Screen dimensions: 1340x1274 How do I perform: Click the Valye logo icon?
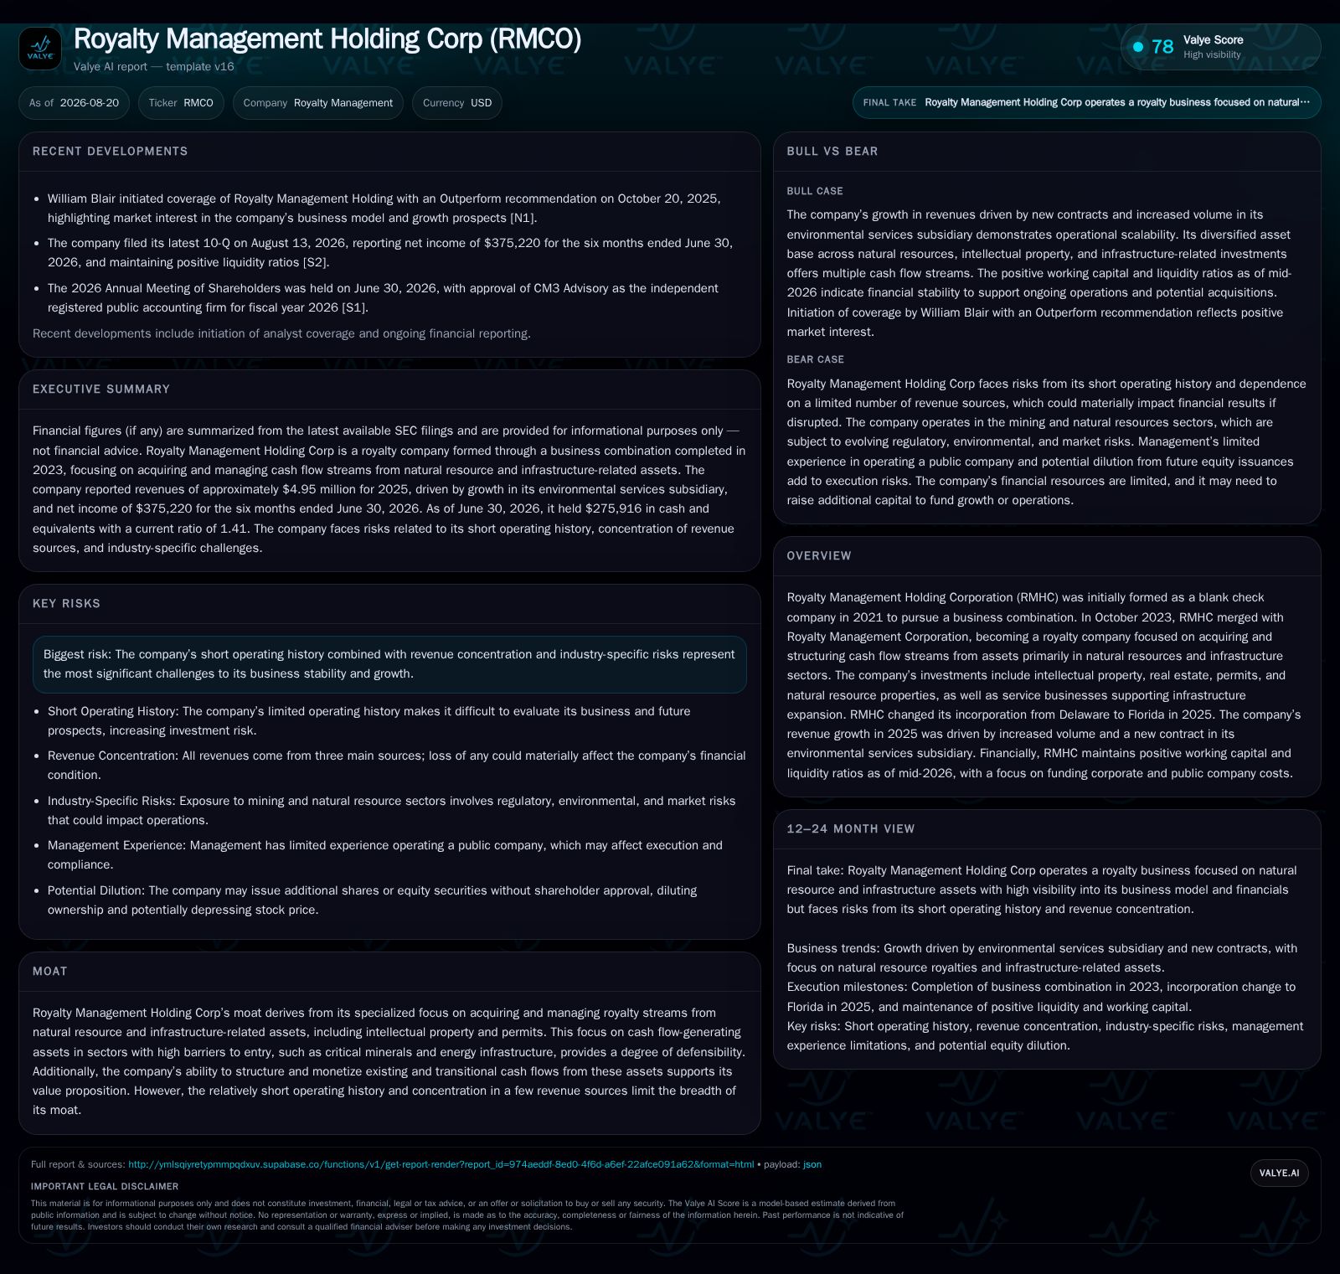coord(40,49)
